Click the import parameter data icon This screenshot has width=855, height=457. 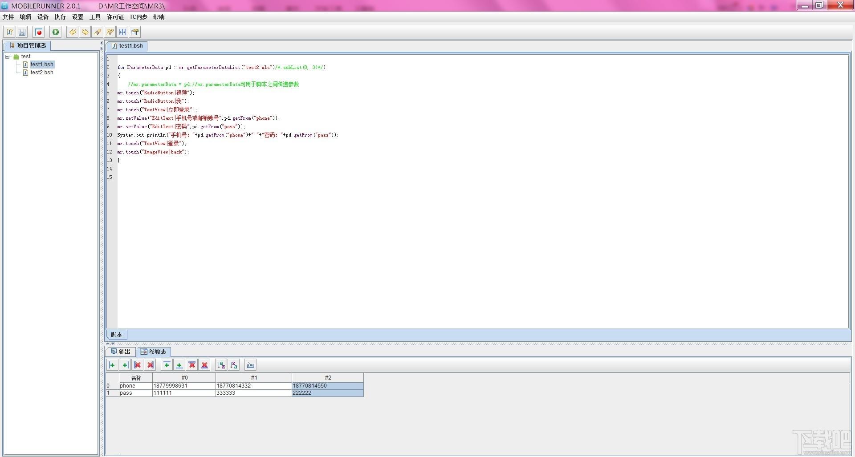click(250, 365)
